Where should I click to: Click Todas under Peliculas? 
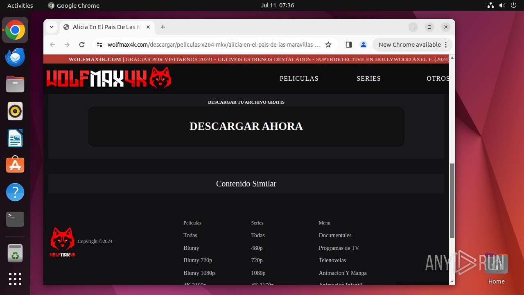pyautogui.click(x=190, y=235)
